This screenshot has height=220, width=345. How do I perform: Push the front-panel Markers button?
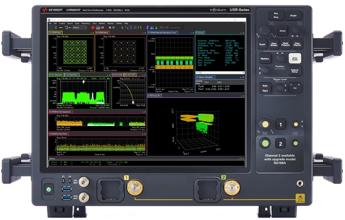[x=265, y=58]
